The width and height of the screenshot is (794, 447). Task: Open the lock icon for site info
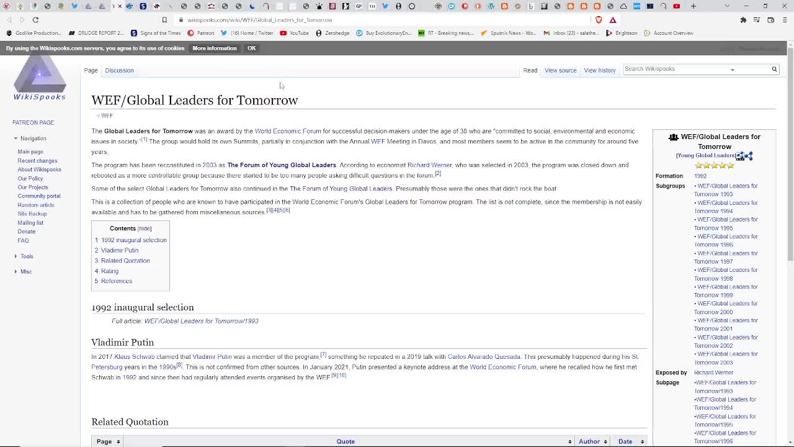coord(182,20)
